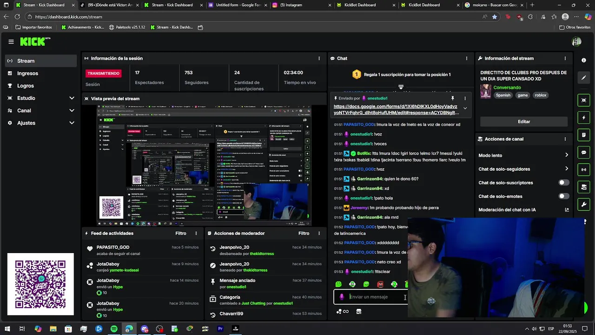
Task: Open Spotify from the taskbar
Action: tap(114, 329)
